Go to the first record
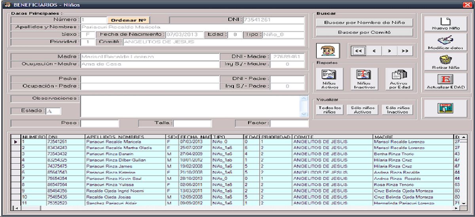The width and height of the screenshot is (475, 217). (359, 51)
